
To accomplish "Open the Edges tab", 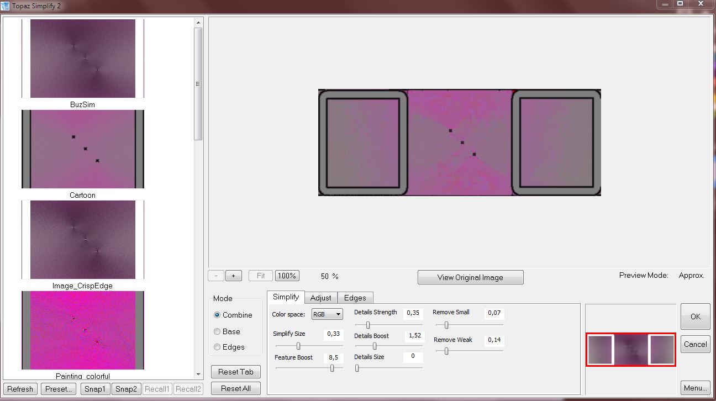I will coord(355,298).
